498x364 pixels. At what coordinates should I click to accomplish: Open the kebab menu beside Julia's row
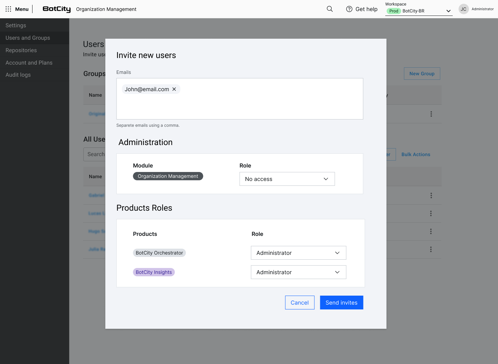coord(431,249)
